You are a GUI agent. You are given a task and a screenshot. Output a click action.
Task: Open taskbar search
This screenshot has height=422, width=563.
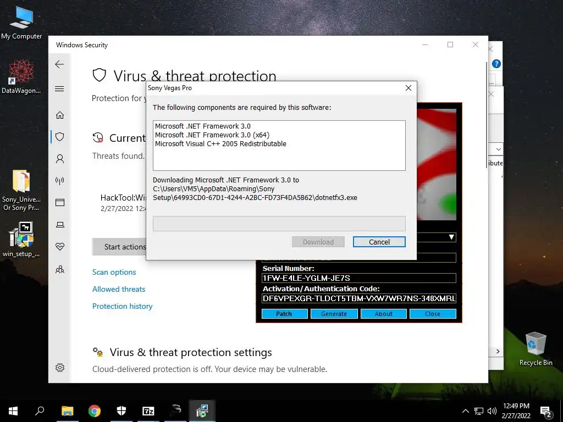click(40, 411)
